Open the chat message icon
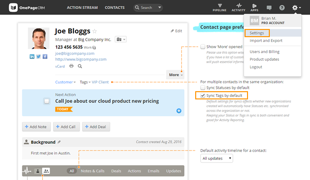 269,8
